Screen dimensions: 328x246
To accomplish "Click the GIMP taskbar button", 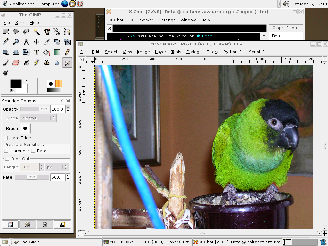I will point(29,242).
